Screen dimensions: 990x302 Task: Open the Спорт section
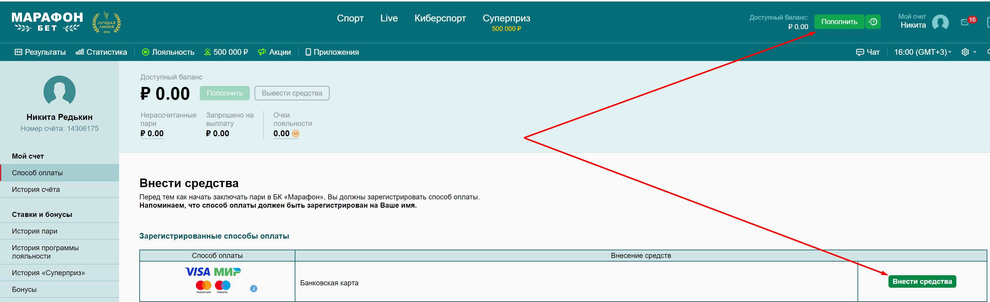(x=350, y=18)
